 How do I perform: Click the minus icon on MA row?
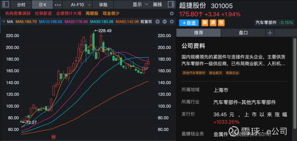164,22
